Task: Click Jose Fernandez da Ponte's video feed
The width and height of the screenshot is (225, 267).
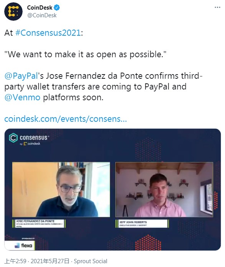Action: (61, 189)
